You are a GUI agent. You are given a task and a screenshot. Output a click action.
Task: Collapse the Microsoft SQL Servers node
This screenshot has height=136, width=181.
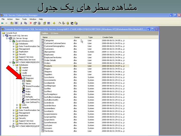click(x=4, y=36)
